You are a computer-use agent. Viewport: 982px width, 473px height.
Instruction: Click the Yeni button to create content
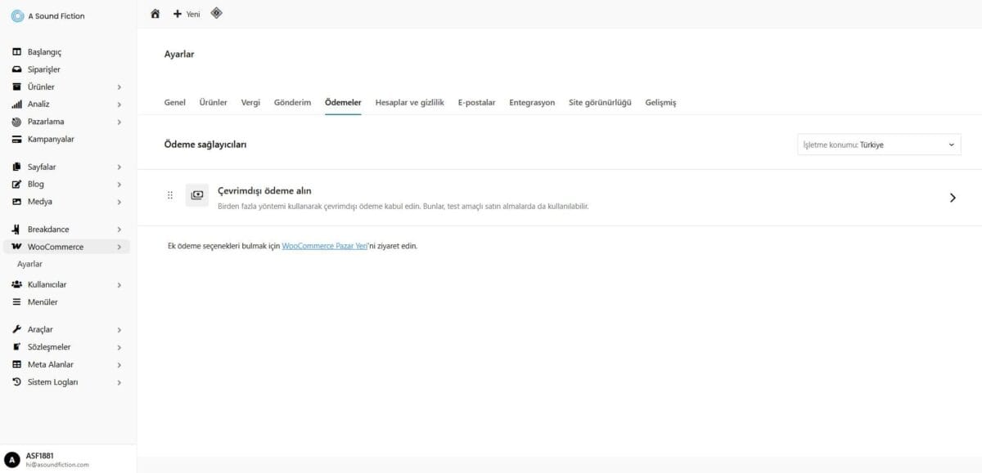[185, 14]
